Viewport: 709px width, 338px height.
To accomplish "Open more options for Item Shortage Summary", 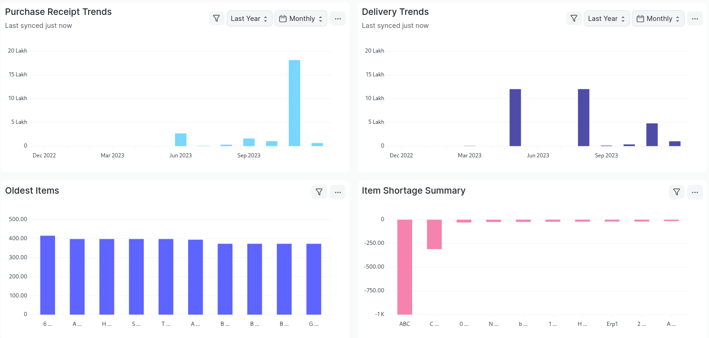I will click(x=695, y=192).
